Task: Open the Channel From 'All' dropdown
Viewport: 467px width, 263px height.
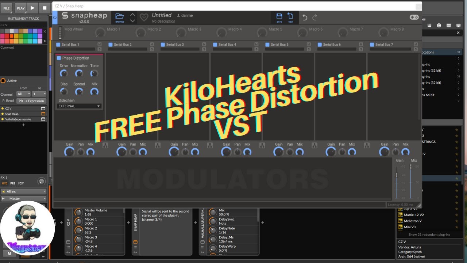Action: (x=24, y=94)
